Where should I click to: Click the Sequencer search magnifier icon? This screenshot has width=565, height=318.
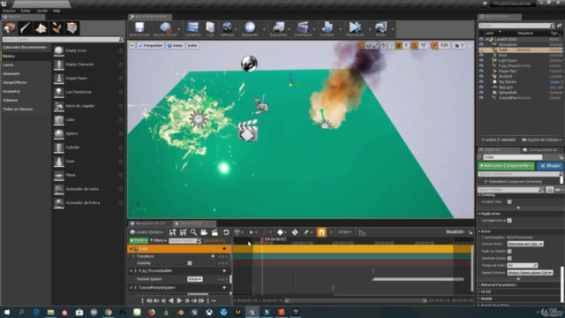[193, 232]
